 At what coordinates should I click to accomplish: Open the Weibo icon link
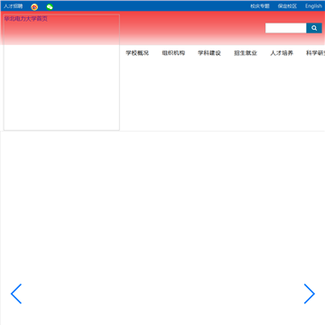click(x=34, y=7)
